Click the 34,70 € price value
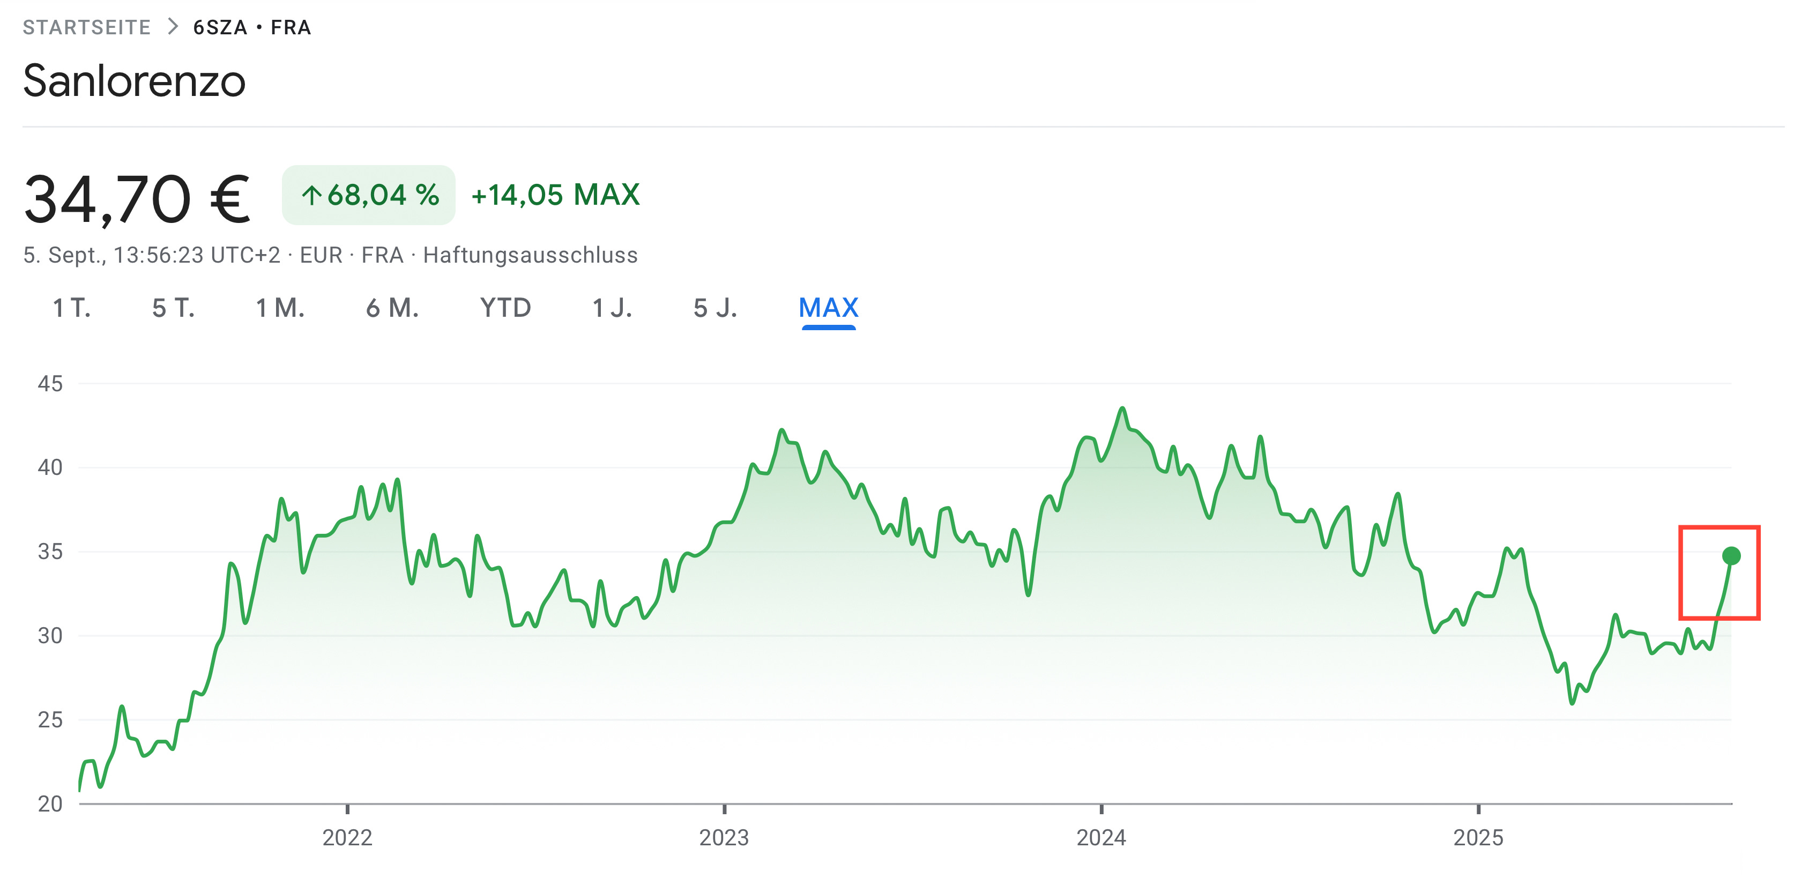The height and width of the screenshot is (878, 1816). (137, 199)
